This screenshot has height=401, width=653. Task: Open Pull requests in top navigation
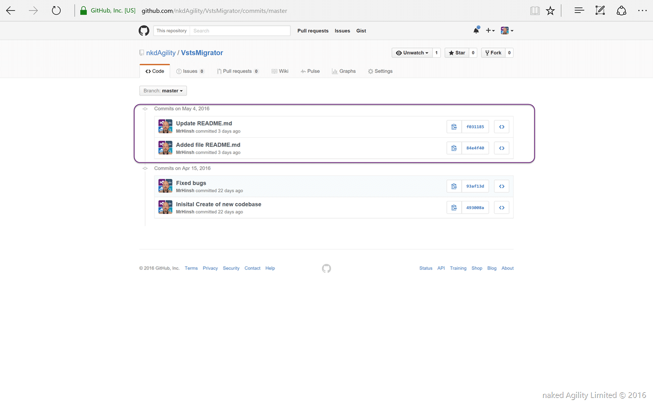(x=313, y=31)
